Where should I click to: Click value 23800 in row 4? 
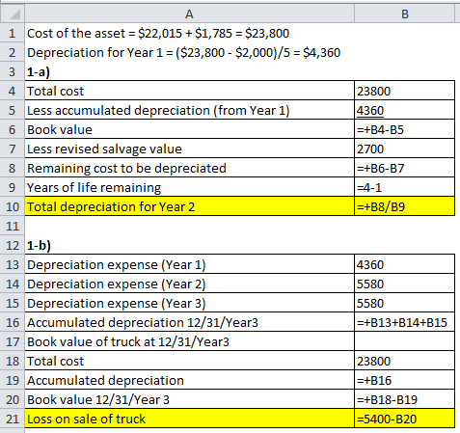405,91
